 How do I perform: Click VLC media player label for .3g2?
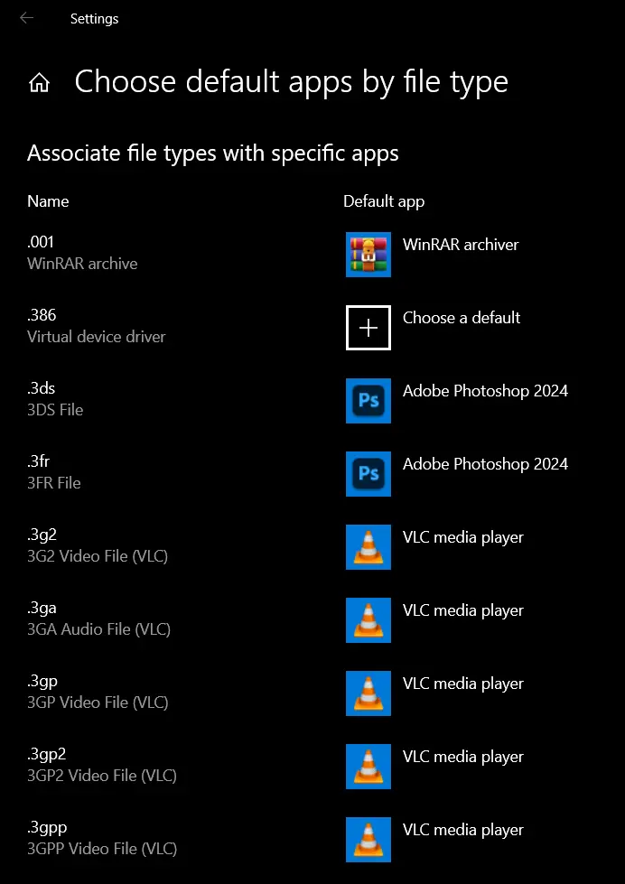(x=463, y=537)
